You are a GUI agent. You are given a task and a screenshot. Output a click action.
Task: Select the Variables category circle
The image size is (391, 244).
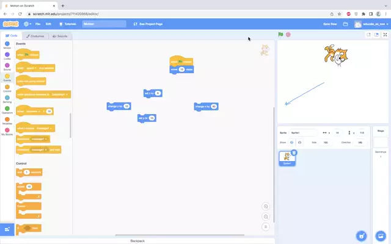(7, 120)
